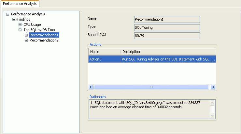Collapse the Performance Analysis root node
This screenshot has width=241, height=134.
pos(7,14)
